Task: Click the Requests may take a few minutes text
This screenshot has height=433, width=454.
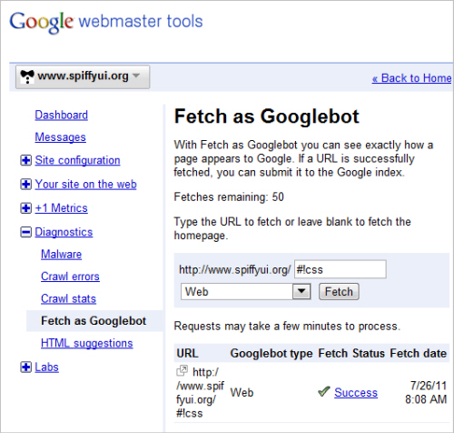Action: coord(287,327)
